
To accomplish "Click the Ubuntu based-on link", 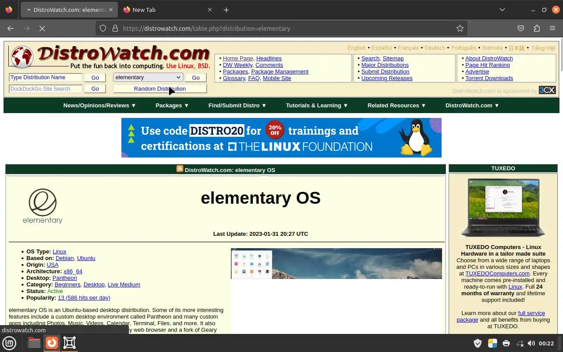I will click(x=86, y=258).
